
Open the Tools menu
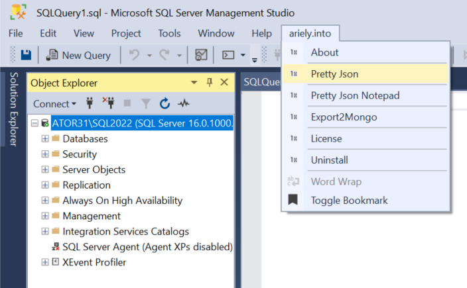[169, 33]
